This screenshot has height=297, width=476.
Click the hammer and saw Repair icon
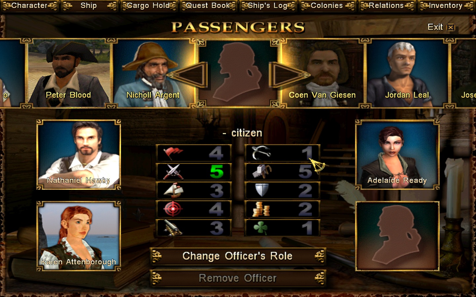point(261,172)
